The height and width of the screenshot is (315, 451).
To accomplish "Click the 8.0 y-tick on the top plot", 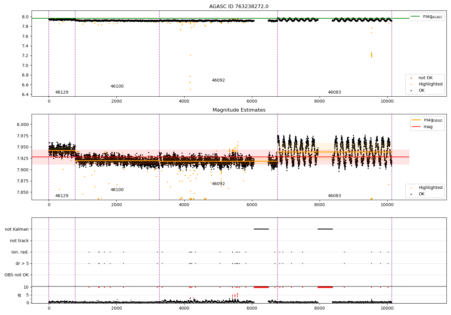I will click(x=26, y=17).
